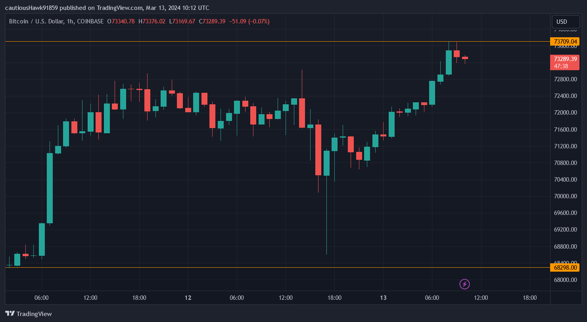The height and width of the screenshot is (322, 587).
Task: Click the TradingView logo
Action: click(28, 314)
